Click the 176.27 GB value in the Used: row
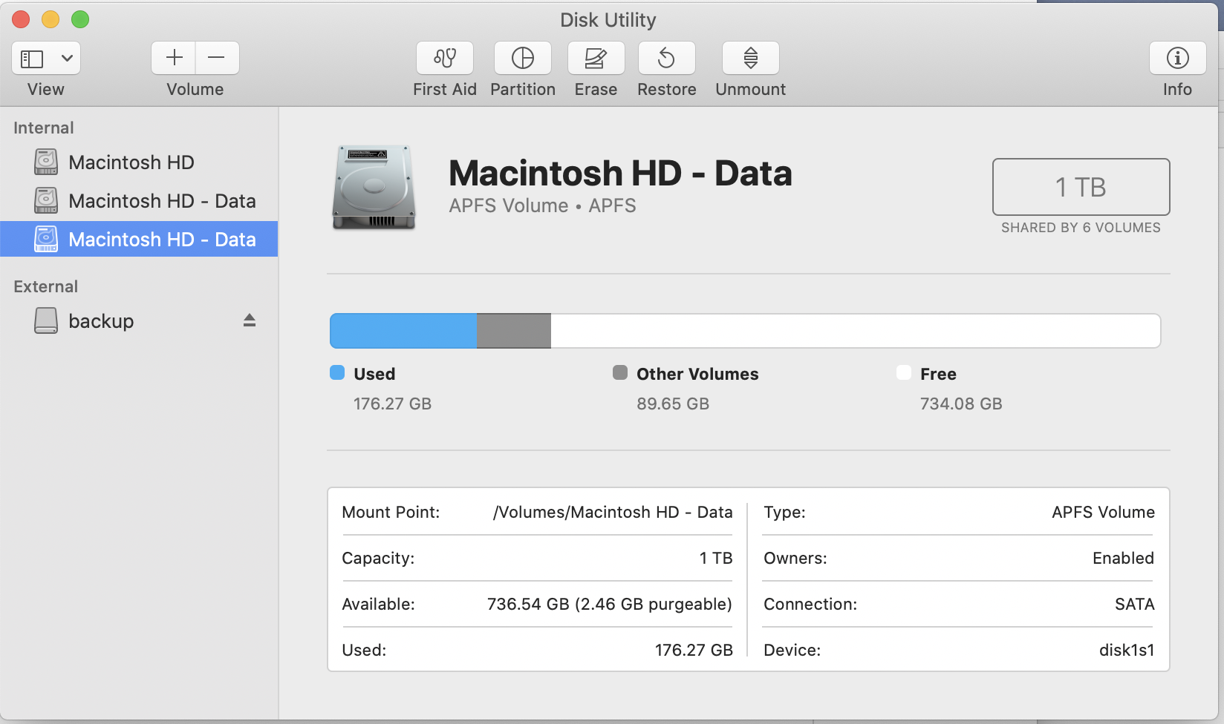The height and width of the screenshot is (724, 1224). click(x=694, y=651)
